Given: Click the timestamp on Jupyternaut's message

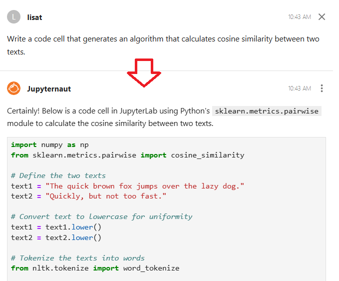Looking at the screenshot, I should pyautogui.click(x=300, y=88).
